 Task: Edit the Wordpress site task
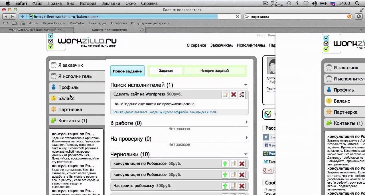click(x=225, y=94)
